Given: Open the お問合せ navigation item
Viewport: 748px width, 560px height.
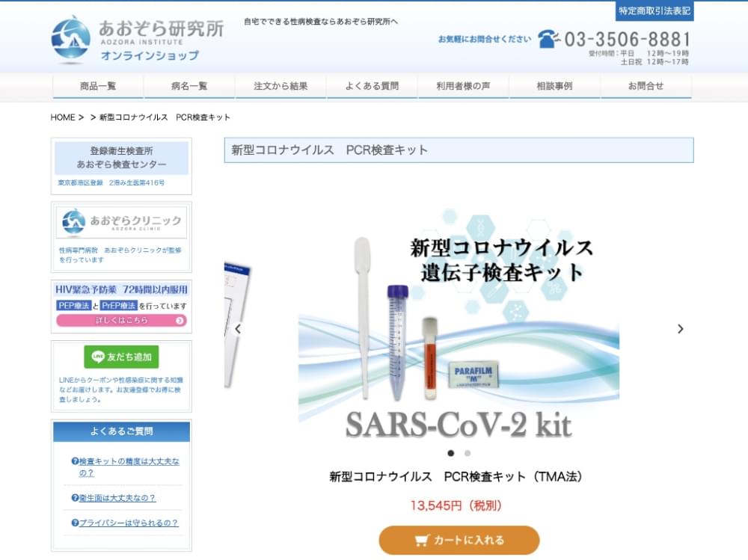Looking at the screenshot, I should coord(646,86).
